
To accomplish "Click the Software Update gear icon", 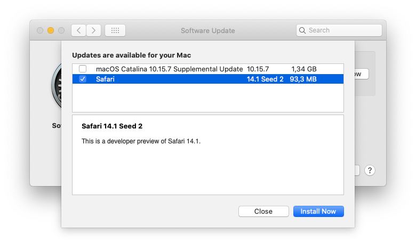I will click(x=57, y=86).
